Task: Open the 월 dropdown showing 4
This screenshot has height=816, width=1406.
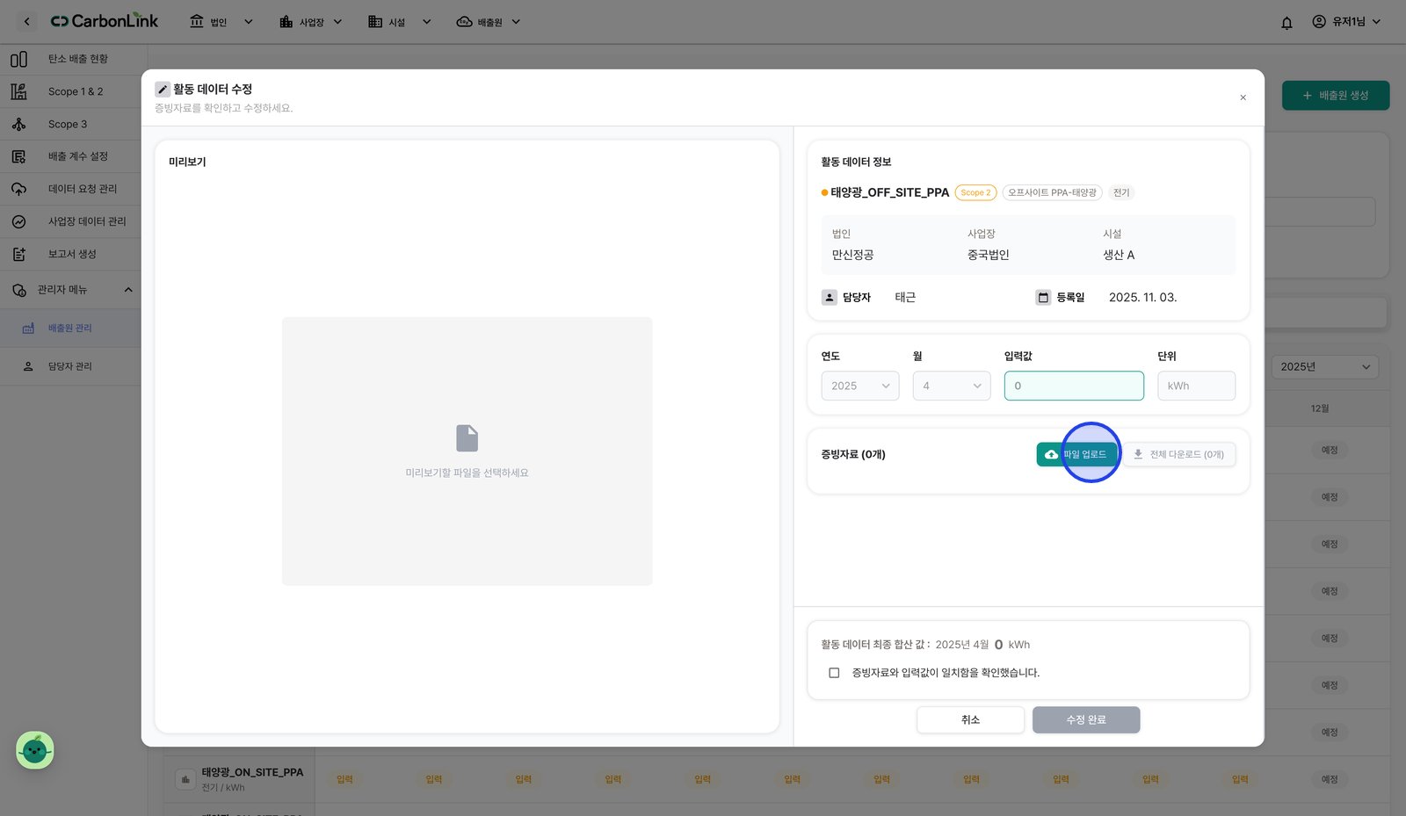Action: [952, 386]
